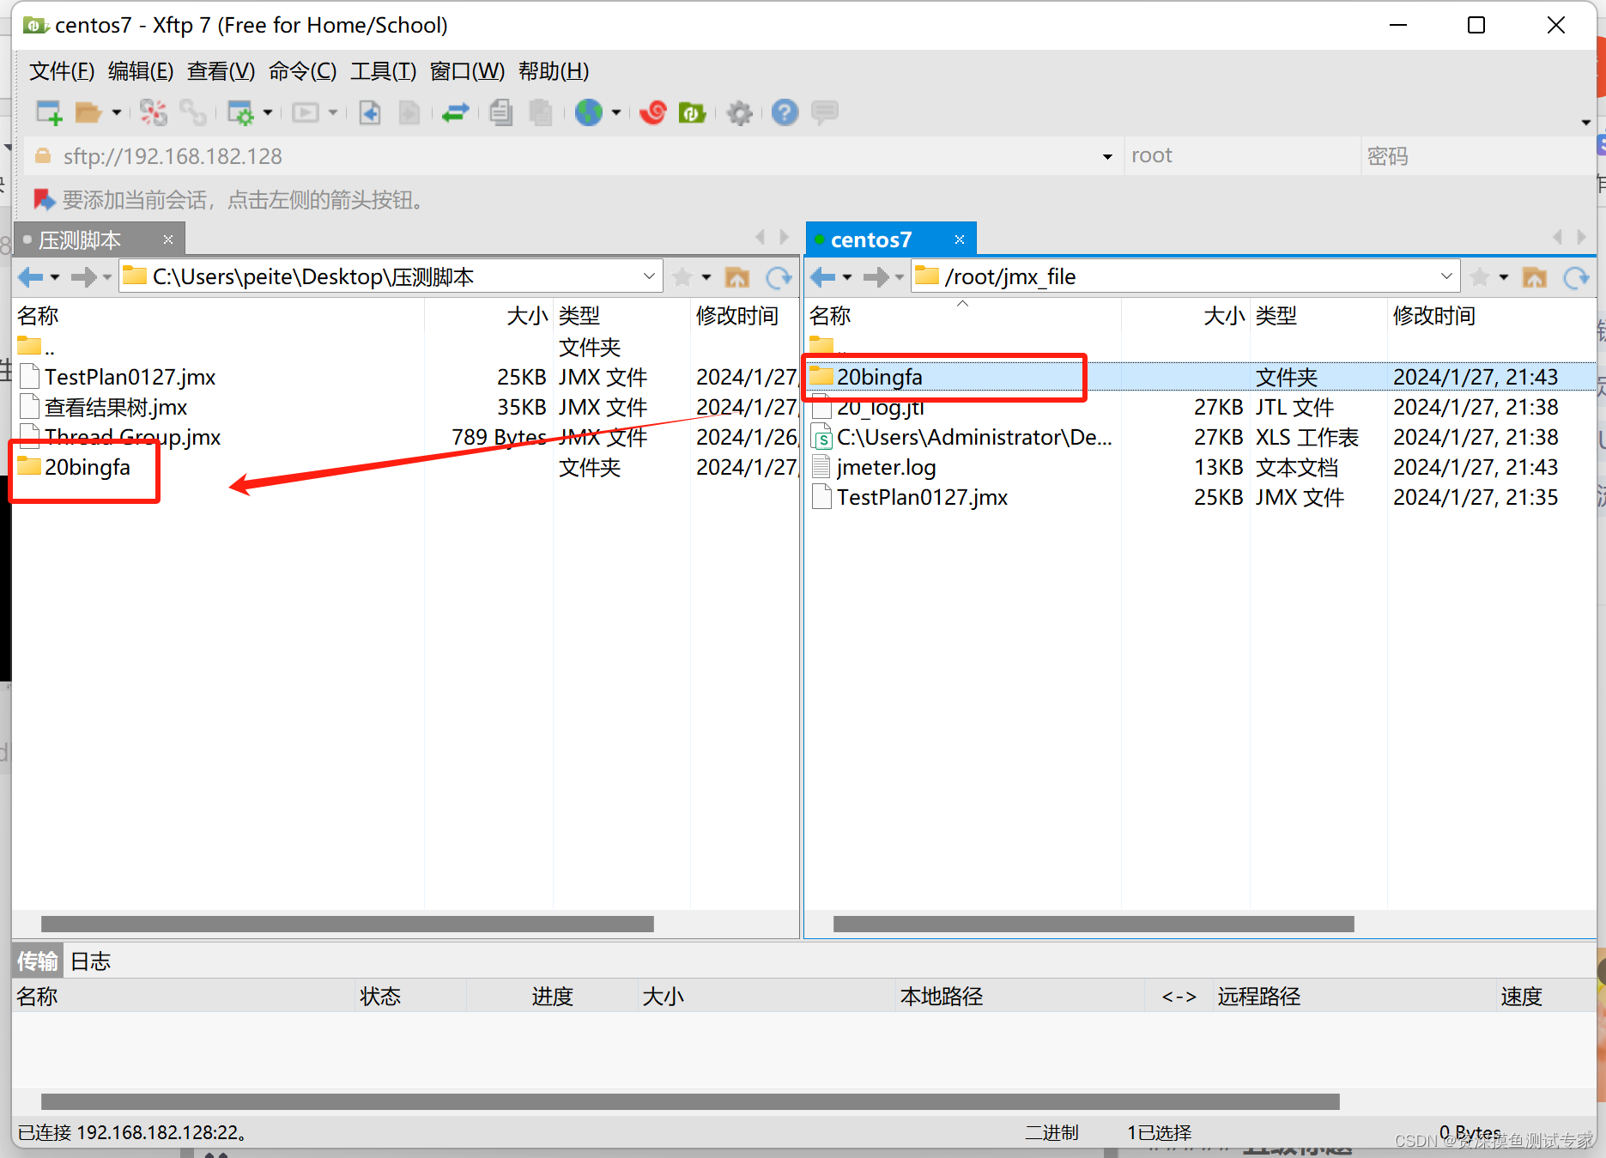Click Back arrow in the local pane

click(x=31, y=277)
